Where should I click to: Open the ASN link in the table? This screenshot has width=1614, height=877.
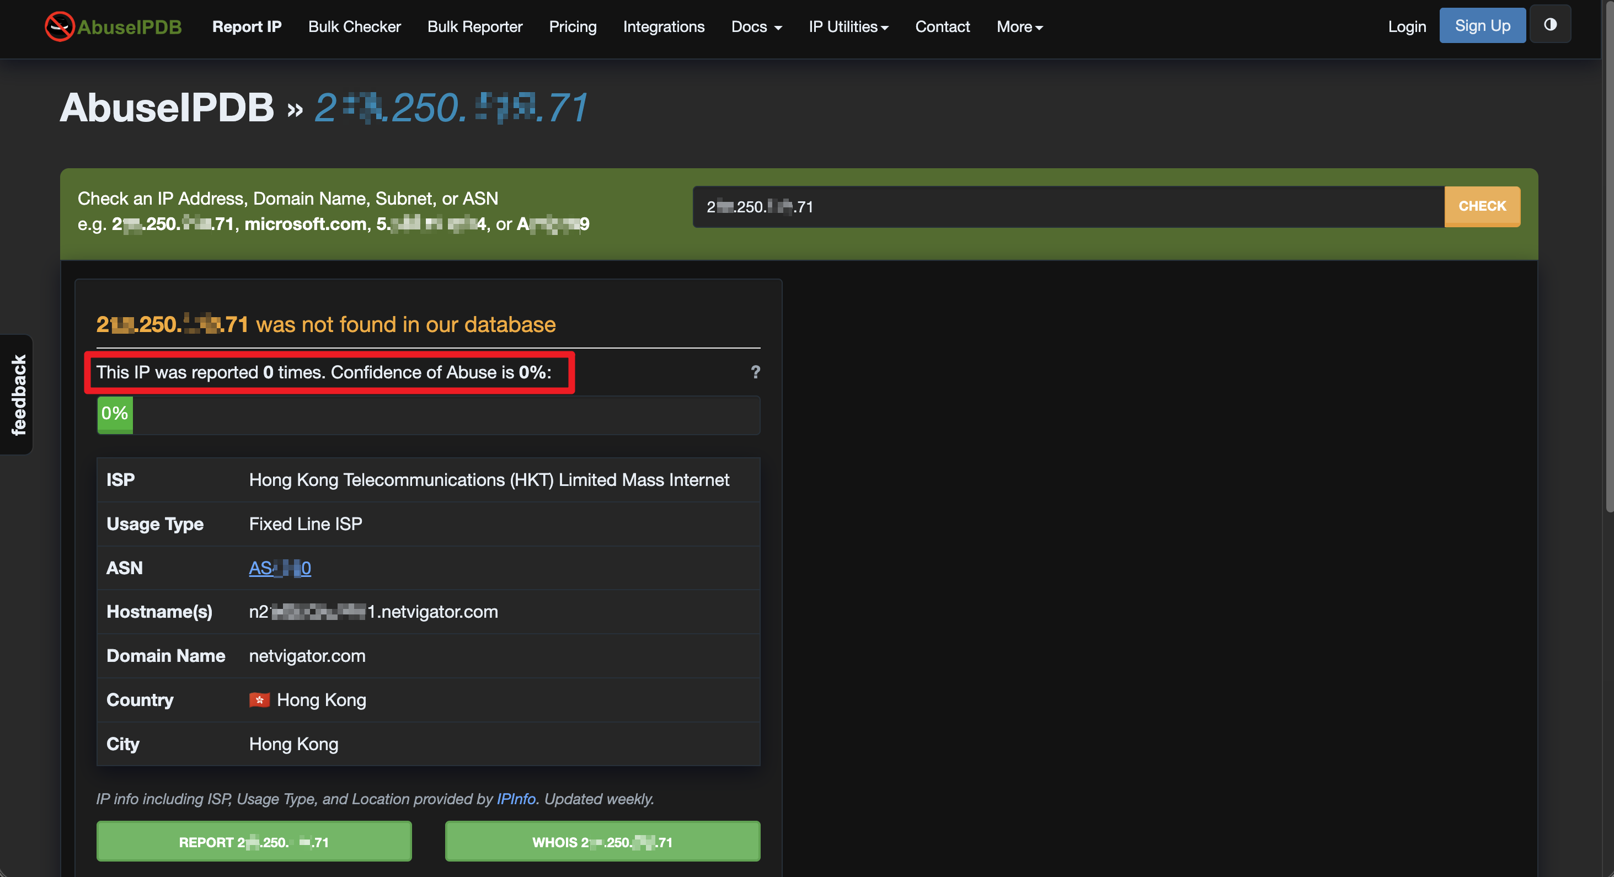tap(280, 568)
